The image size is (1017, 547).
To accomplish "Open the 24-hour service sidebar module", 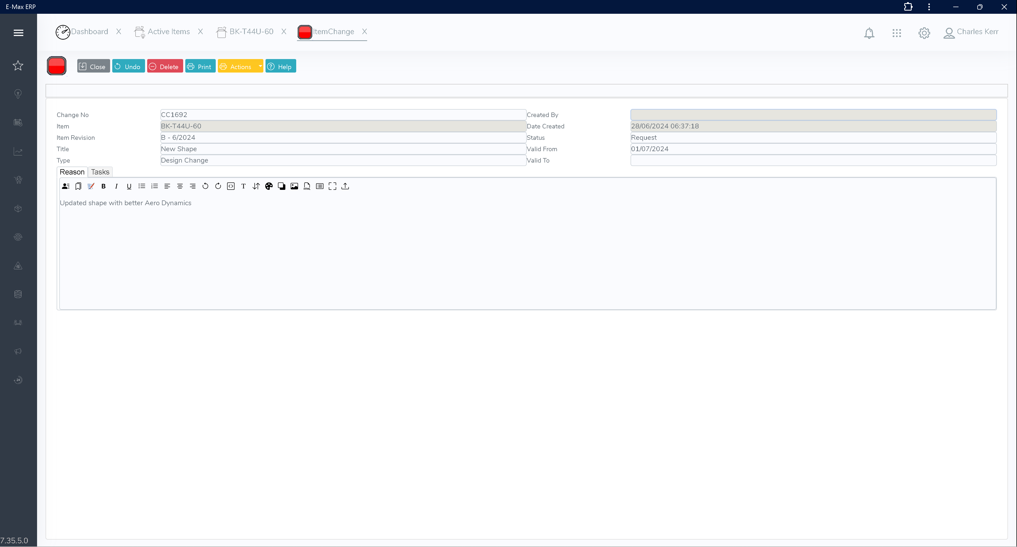I will point(18,380).
